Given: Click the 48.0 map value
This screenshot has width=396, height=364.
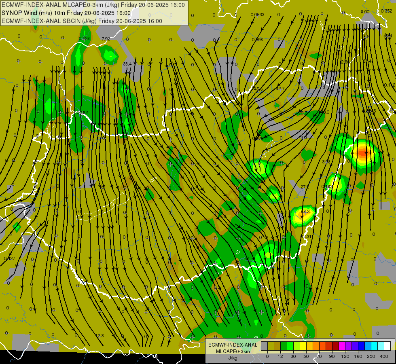Looking at the screenshot, I should (325, 112).
